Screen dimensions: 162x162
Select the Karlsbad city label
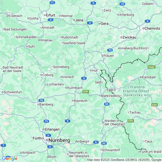(x=149, y=77)
